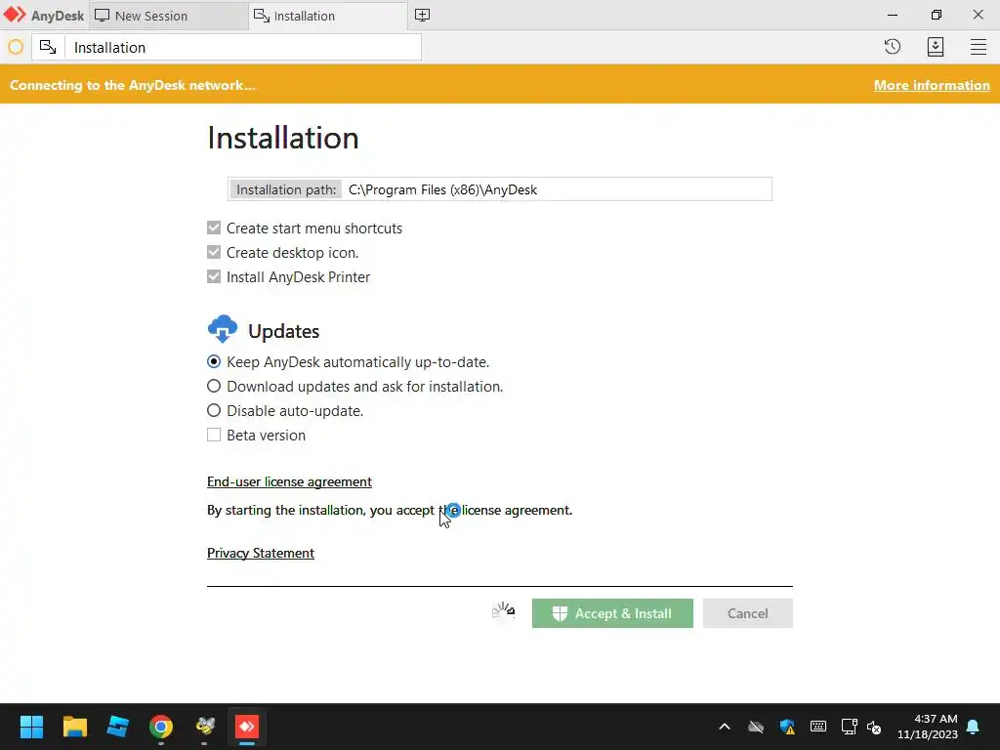Toggle Create desktop icon checkbox
Screen dimensions: 1000x750
pyautogui.click(x=214, y=252)
